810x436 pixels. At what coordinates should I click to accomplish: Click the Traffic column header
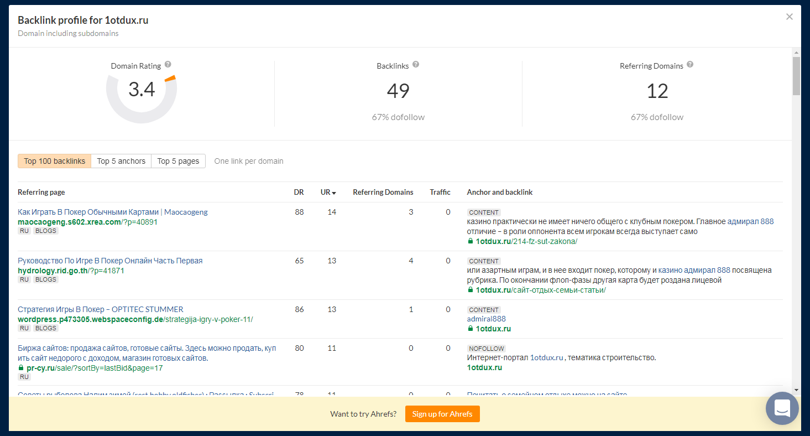click(x=440, y=193)
